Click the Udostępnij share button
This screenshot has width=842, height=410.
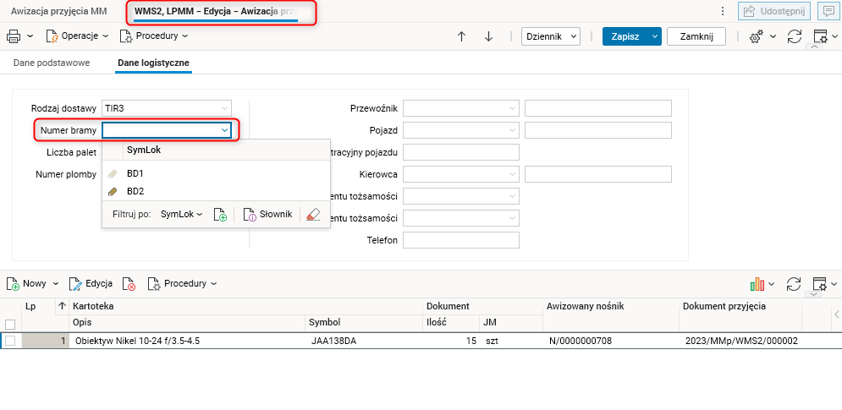773,11
